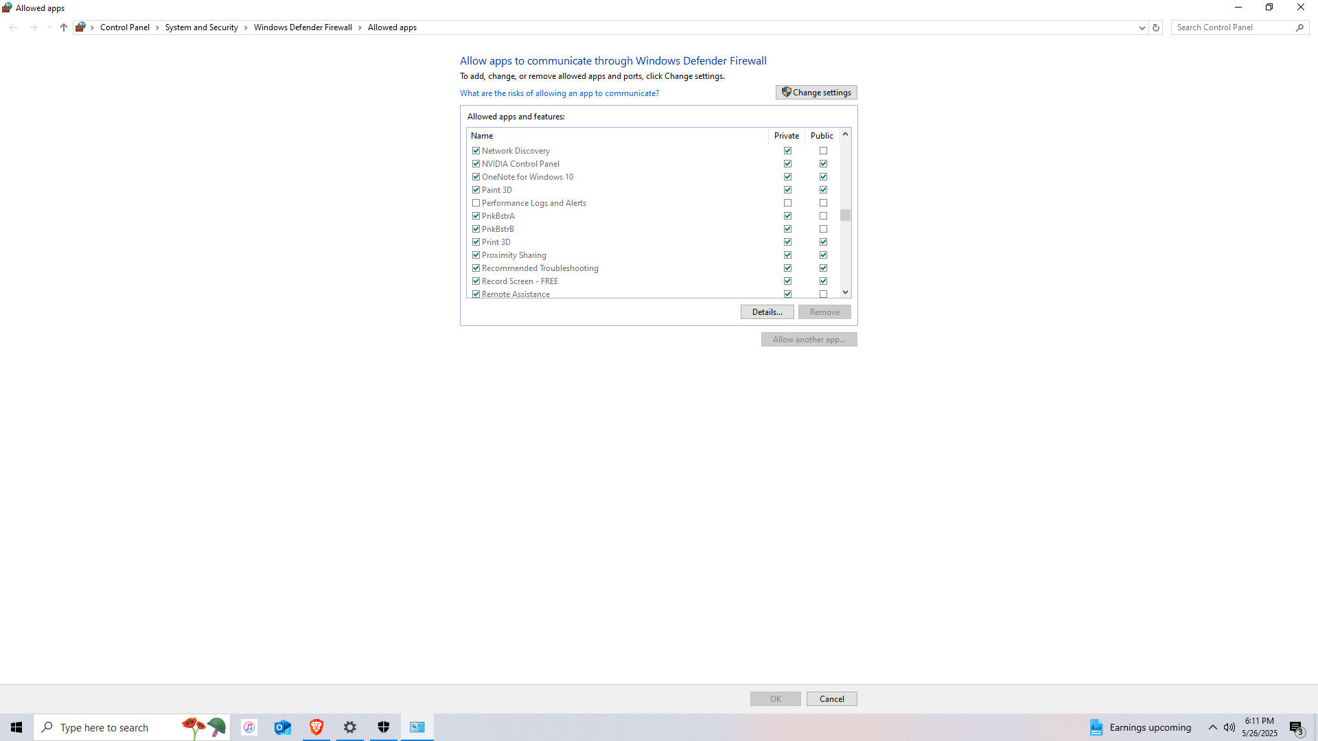Viewport: 1318px width, 741px height.
Task: Open Outlook from the taskbar
Action: (283, 727)
